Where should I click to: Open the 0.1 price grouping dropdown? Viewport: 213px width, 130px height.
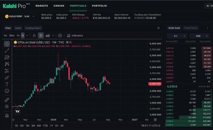(x=177, y=36)
